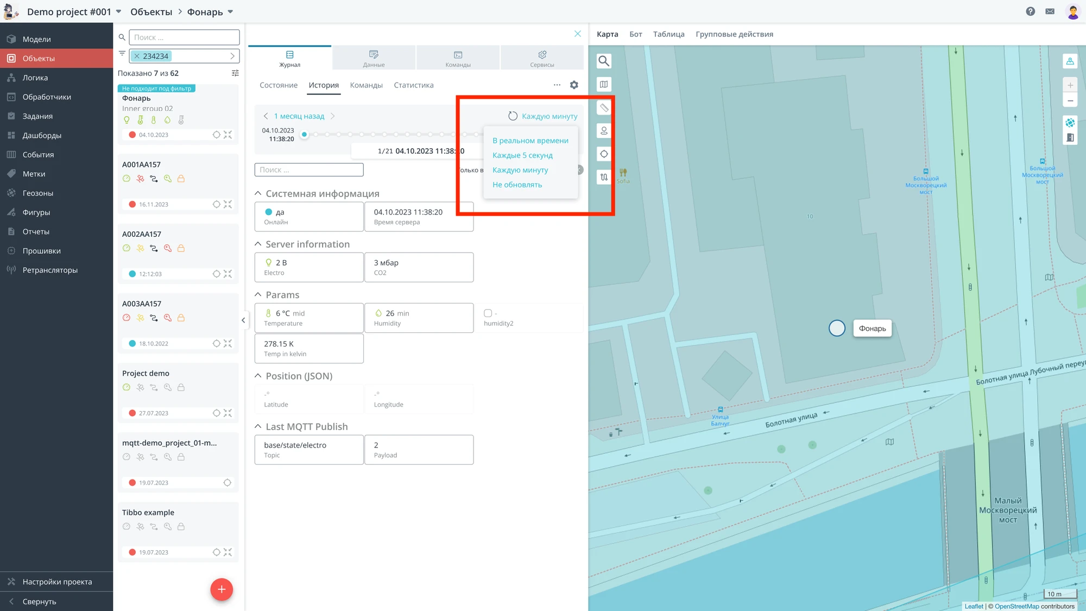Image resolution: width=1086 pixels, height=611 pixels.
Task: Click the history timeline slider handle
Action: point(305,135)
